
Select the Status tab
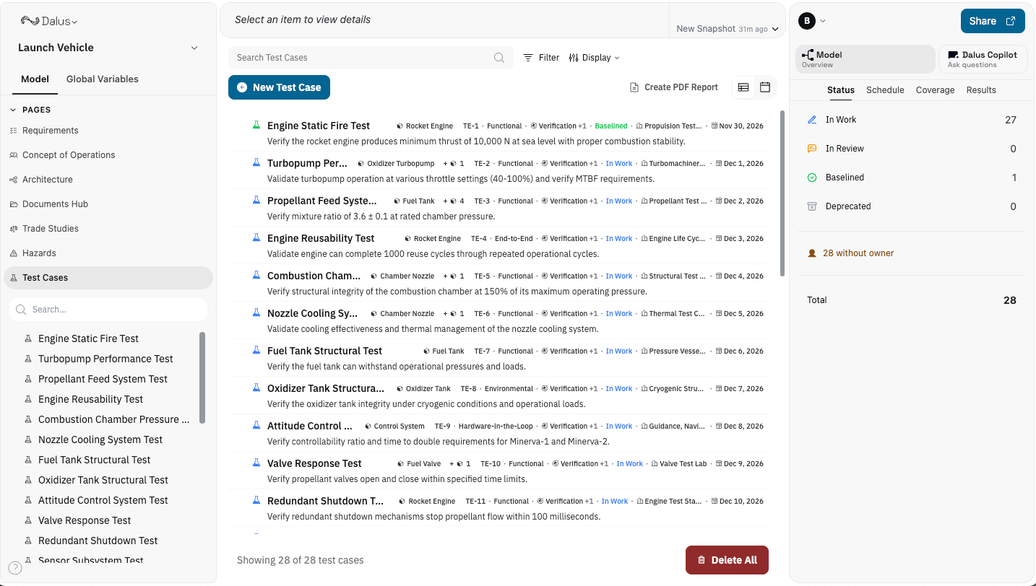coord(841,90)
